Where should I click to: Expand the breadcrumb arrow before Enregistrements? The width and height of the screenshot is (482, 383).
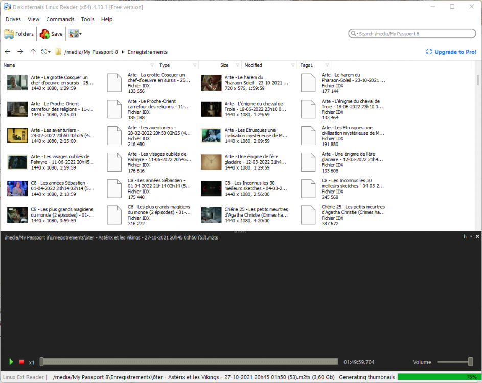pyautogui.click(x=123, y=52)
